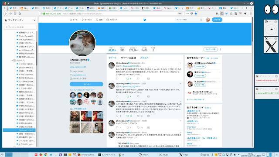Open the ホーム item in Twitter nav
Image resolution: width=279 pixels, height=157 pixels.
coord(74,20)
